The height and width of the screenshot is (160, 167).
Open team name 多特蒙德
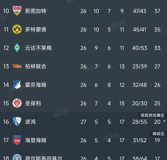[x=36, y=29]
